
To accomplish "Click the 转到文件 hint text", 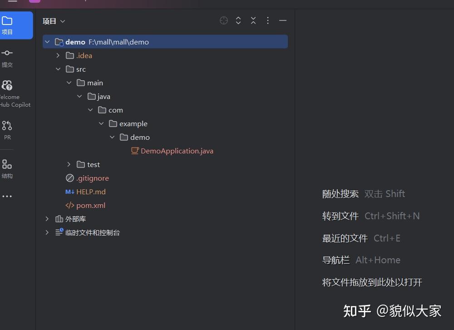I will click(x=340, y=216).
